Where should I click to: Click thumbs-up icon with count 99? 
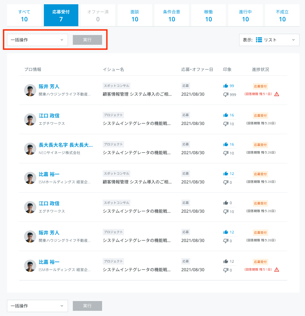[x=226, y=86]
